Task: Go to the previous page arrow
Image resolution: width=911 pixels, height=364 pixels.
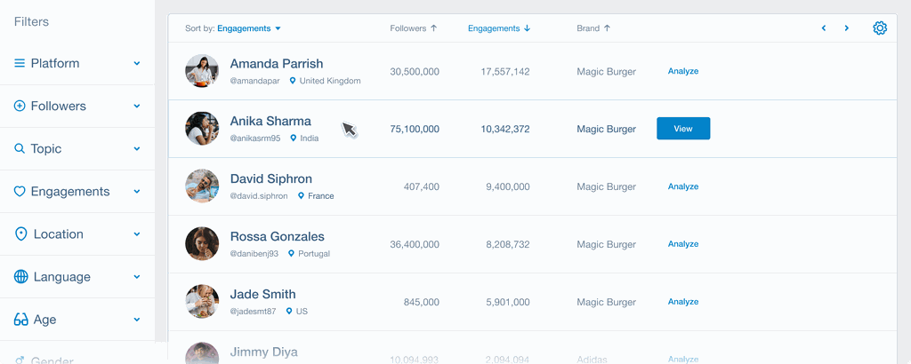Action: 824,28
